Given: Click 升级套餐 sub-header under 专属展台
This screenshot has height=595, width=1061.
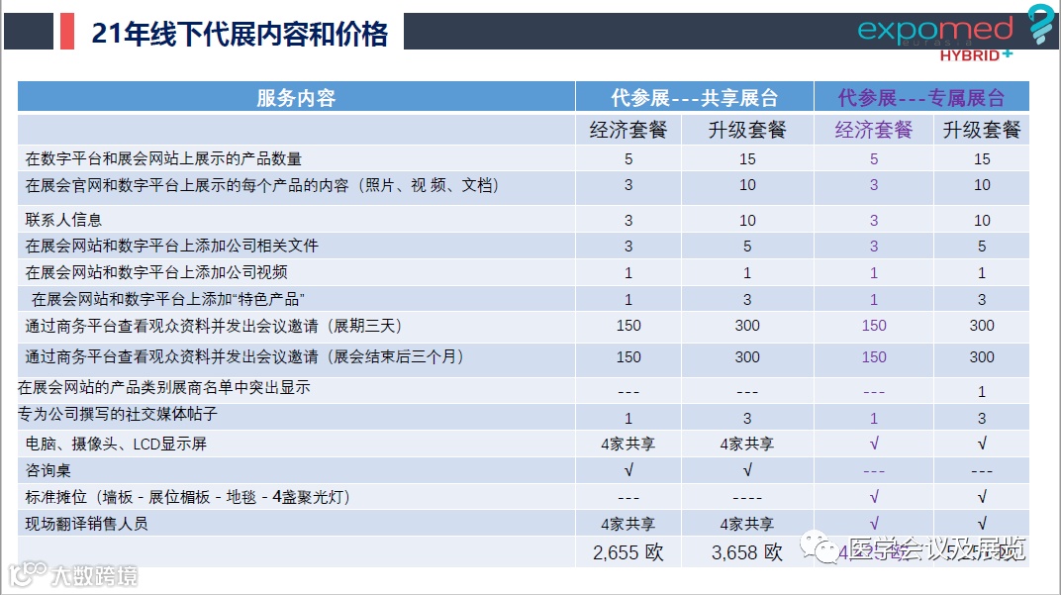Looking at the screenshot, I should (x=982, y=130).
